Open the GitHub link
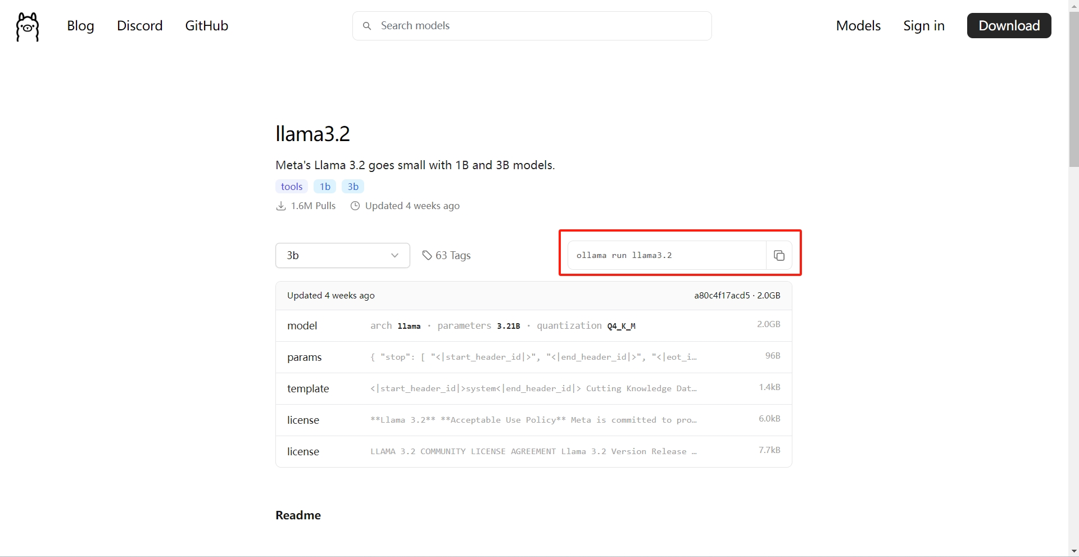The image size is (1079, 557). [x=207, y=26]
